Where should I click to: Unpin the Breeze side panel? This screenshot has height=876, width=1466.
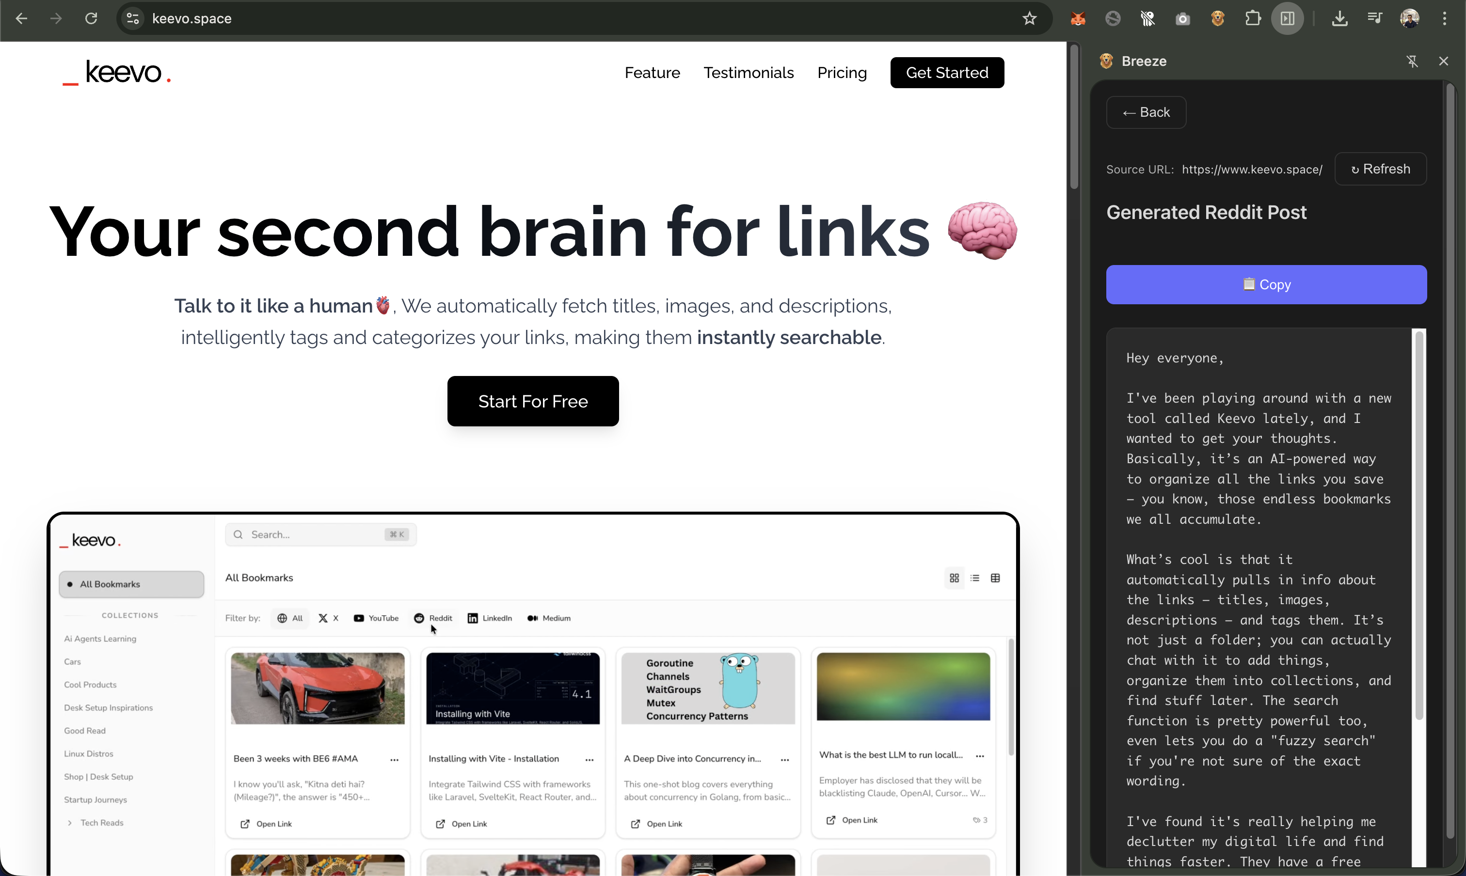[1412, 62]
